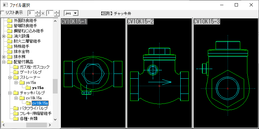Select the ゲートバルブ folder icon

[16, 72]
